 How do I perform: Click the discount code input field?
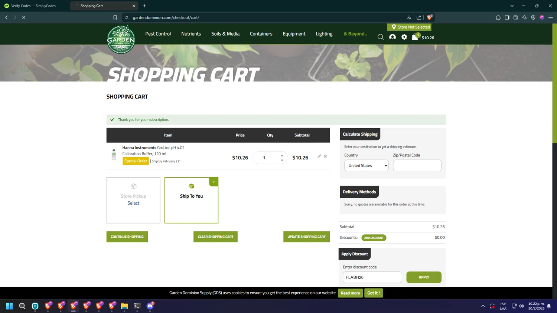pos(372,277)
